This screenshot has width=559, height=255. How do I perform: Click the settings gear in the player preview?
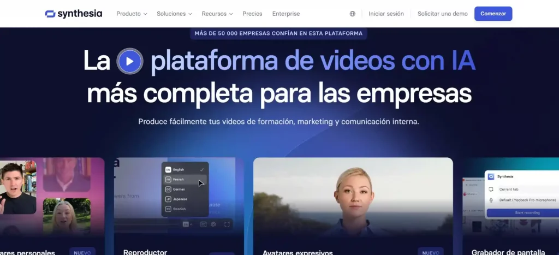[213, 224]
